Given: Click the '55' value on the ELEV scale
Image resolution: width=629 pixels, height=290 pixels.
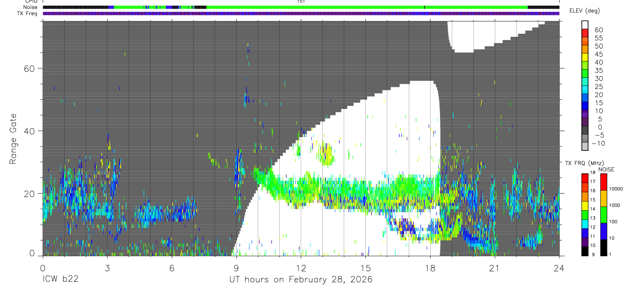Looking at the screenshot, I should pos(598,38).
